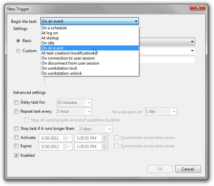Select the Custom radio button
The width and height of the screenshot is (214, 186).
click(x=18, y=51)
